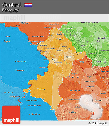The width and height of the screenshot is (109, 126).
Task: Select the "Itaugua" map label
Action: pos(69,57)
